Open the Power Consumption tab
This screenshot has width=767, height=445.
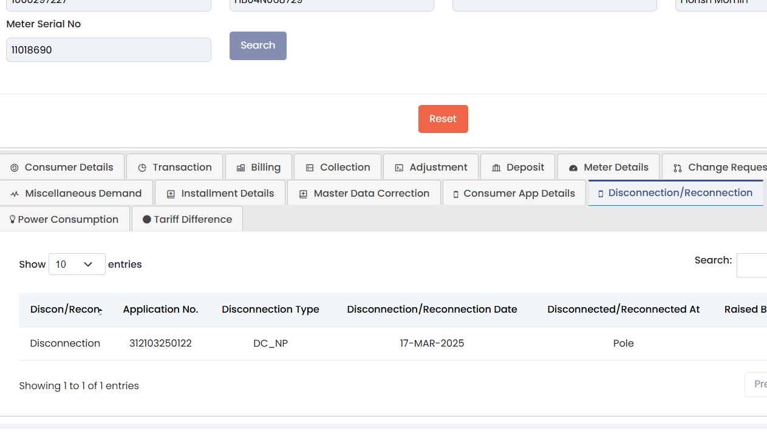click(64, 219)
